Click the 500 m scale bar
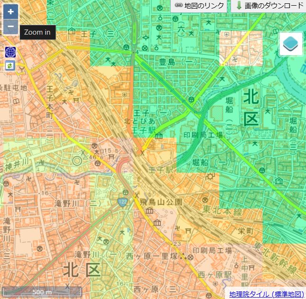The width and height of the screenshot is (306, 299). (42, 291)
